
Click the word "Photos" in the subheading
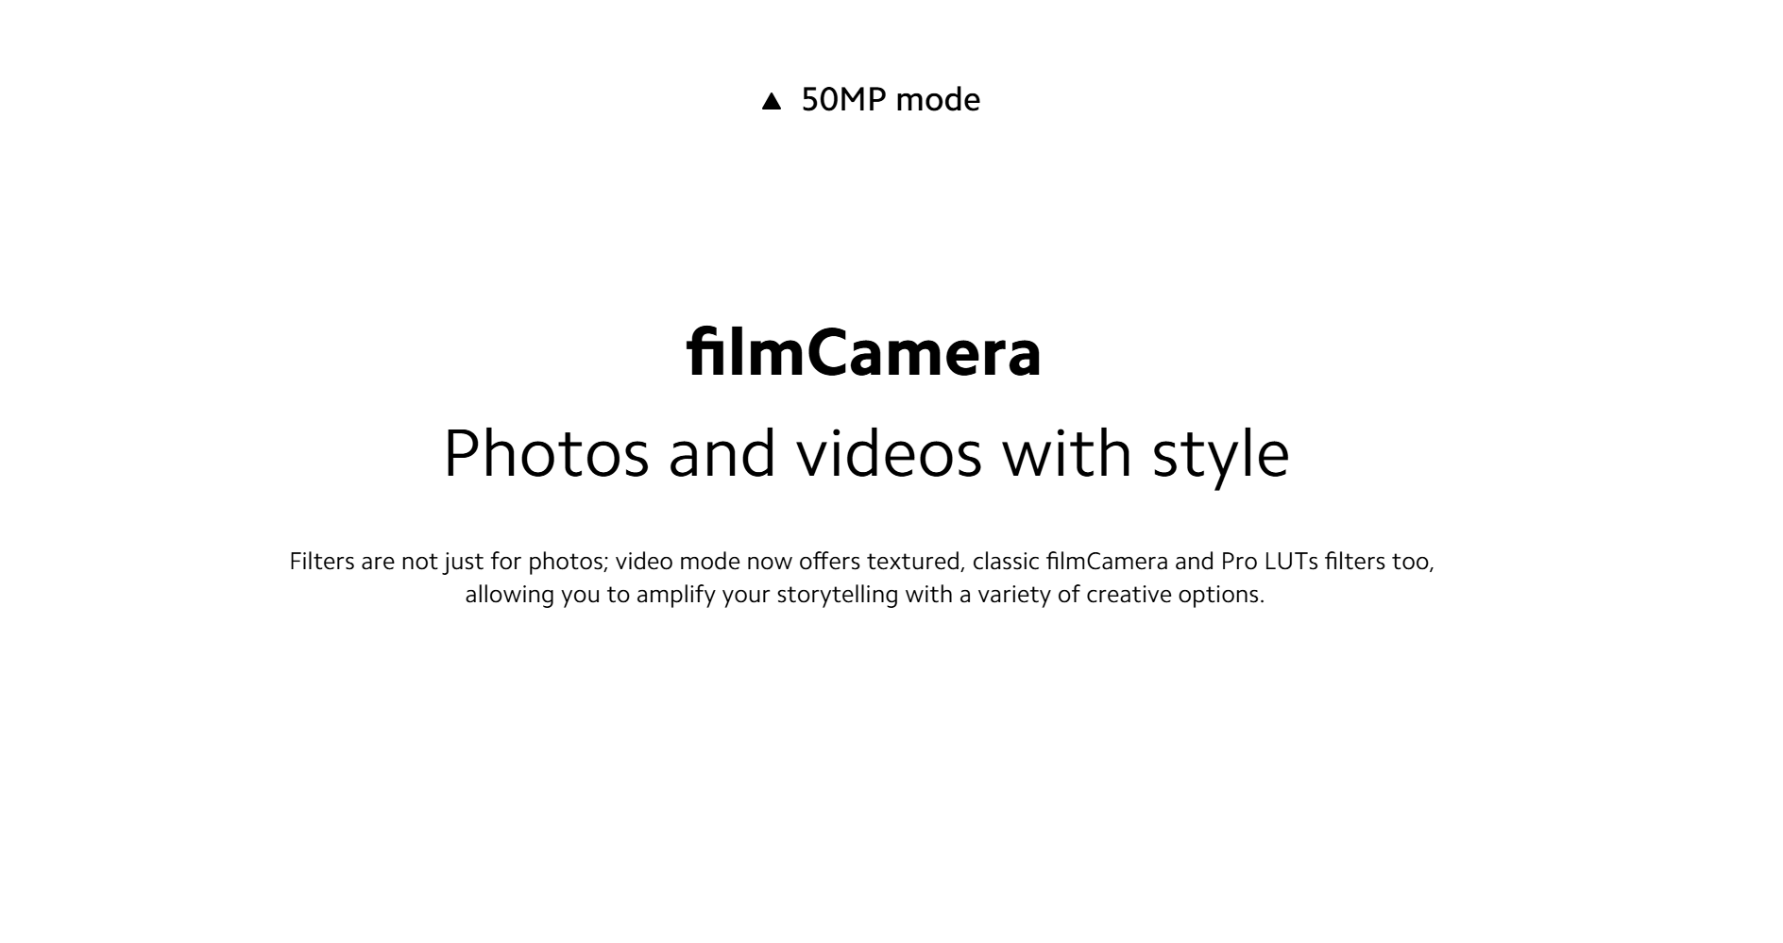547,452
